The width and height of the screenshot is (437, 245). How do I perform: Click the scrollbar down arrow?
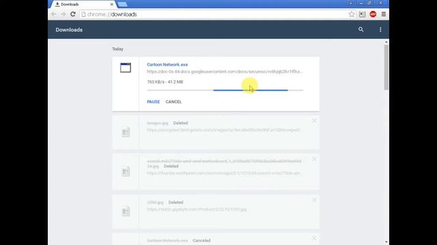(x=386, y=242)
